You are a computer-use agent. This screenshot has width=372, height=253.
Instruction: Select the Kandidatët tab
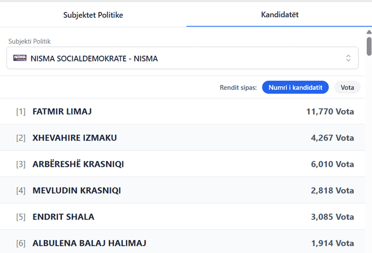tap(280, 15)
